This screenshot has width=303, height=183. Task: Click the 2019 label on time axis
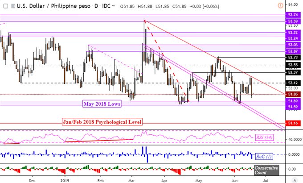pyautogui.click(x=65, y=181)
